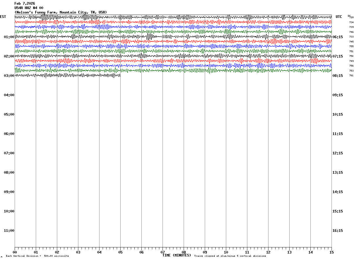Click the TIME (MINUTES) axis title
The width and height of the screenshot is (355, 260).
(x=177, y=255)
